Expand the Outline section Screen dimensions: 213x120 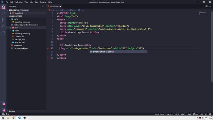point(27,111)
